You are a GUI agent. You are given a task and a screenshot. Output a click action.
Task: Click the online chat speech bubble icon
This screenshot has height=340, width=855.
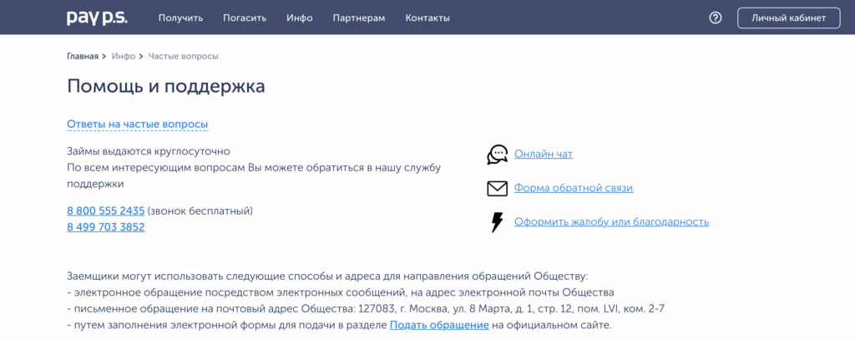497,155
